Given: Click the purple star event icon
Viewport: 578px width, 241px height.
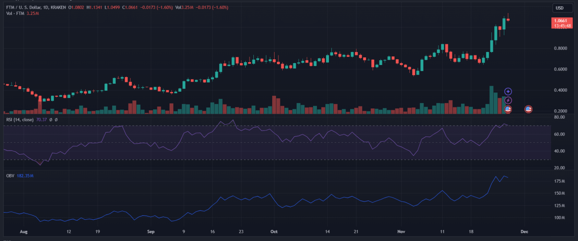Looking at the screenshot, I should tap(508, 91).
